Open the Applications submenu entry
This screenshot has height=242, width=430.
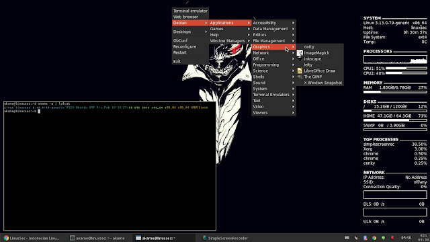point(230,23)
